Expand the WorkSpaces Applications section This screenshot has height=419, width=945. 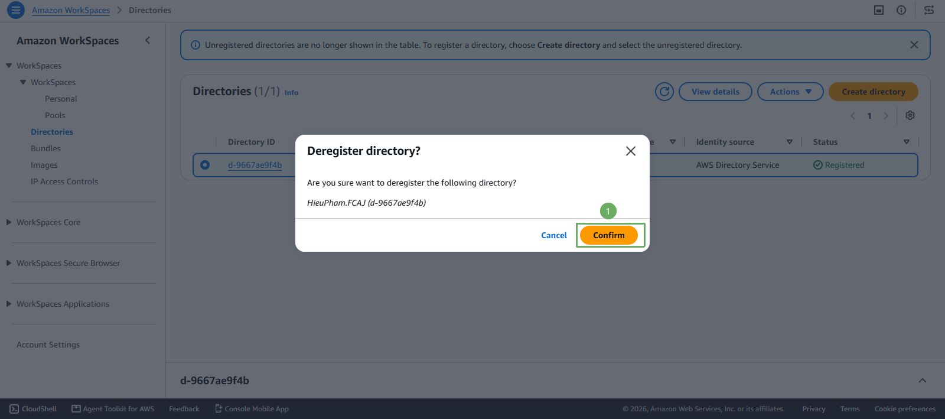[x=9, y=304]
